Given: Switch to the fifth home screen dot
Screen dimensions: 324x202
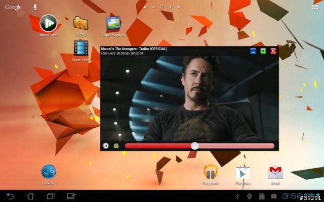Looking at the screenshot, I should tap(179, 7).
